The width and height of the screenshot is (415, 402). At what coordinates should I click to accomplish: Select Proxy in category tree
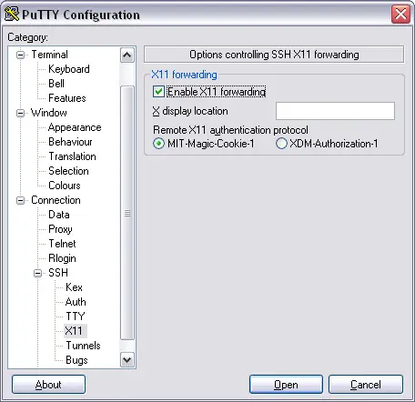click(x=60, y=229)
